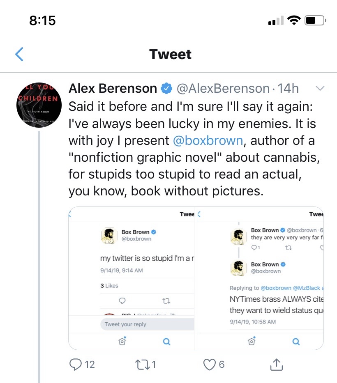Tap the battery indicator in status bar
337x383 pixels.
(315, 20)
